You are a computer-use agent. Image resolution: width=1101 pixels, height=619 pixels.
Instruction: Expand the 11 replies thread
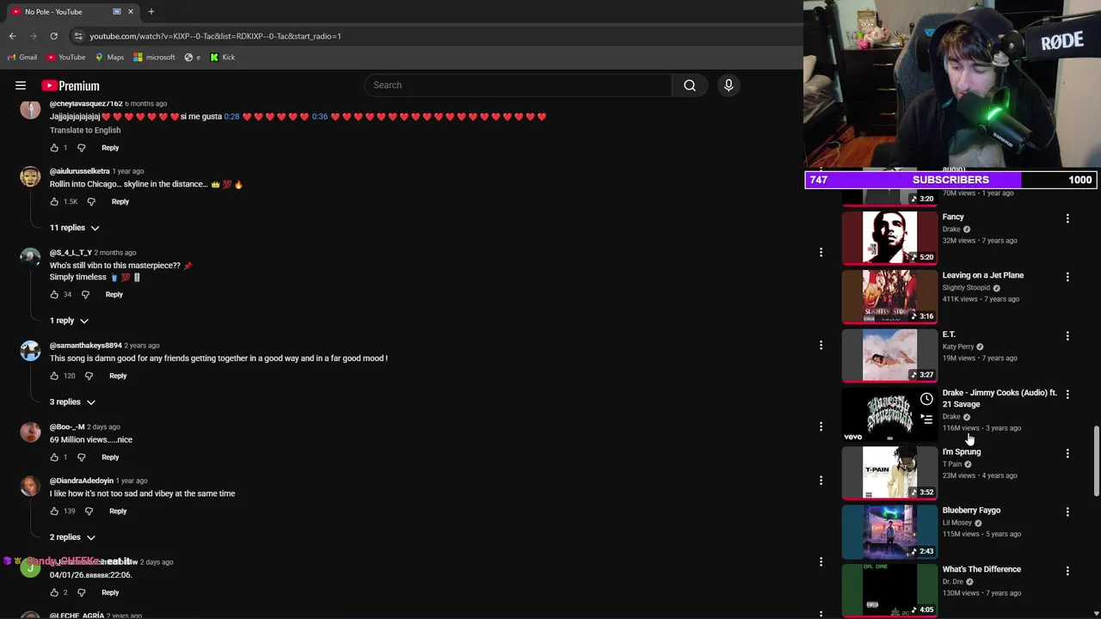point(75,228)
